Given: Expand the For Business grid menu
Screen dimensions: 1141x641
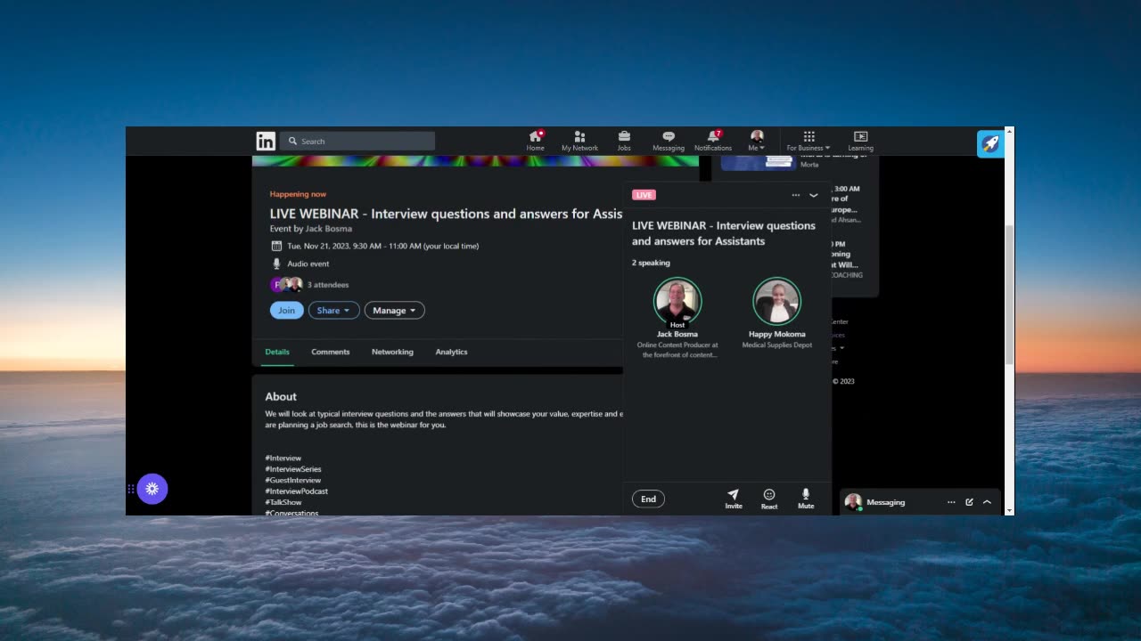Looking at the screenshot, I should pyautogui.click(x=809, y=141).
